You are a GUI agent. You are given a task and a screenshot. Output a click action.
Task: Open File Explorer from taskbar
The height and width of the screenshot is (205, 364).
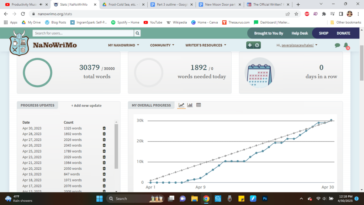[x=194, y=199]
